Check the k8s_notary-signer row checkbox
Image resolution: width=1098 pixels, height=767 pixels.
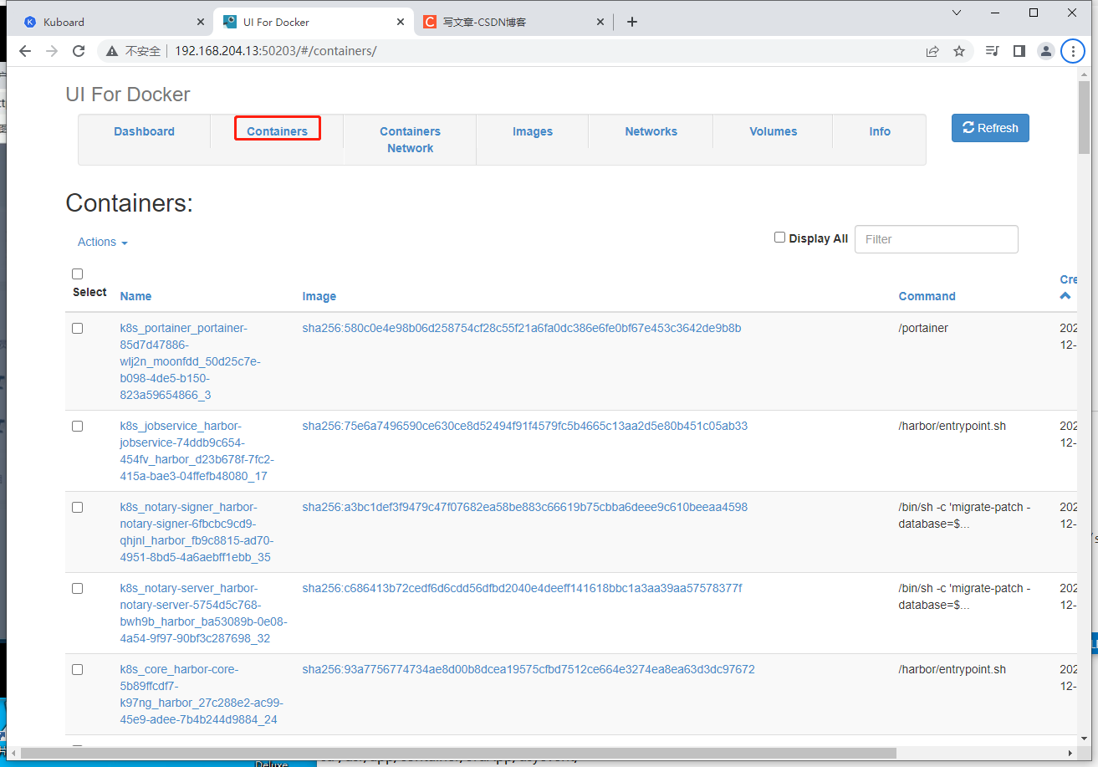tap(78, 507)
